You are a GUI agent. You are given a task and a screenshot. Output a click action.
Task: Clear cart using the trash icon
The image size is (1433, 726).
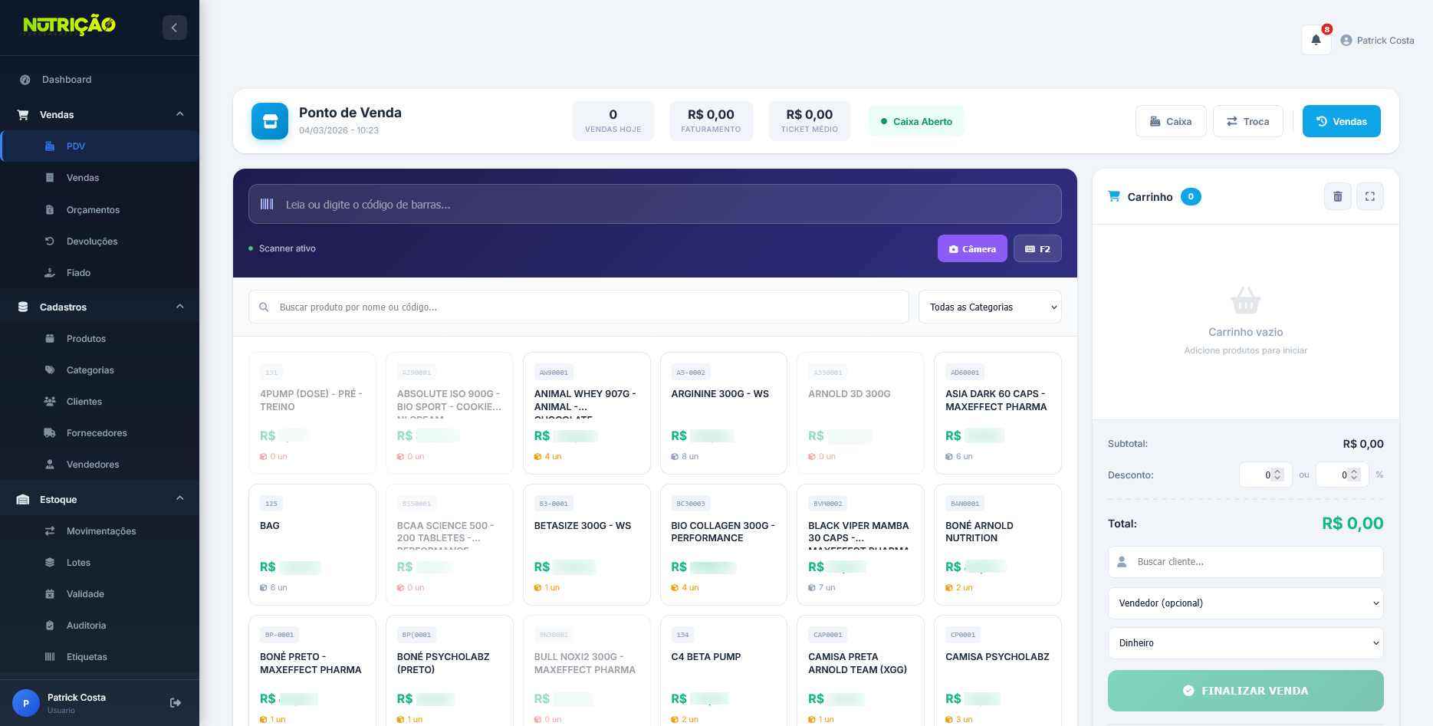(x=1337, y=197)
